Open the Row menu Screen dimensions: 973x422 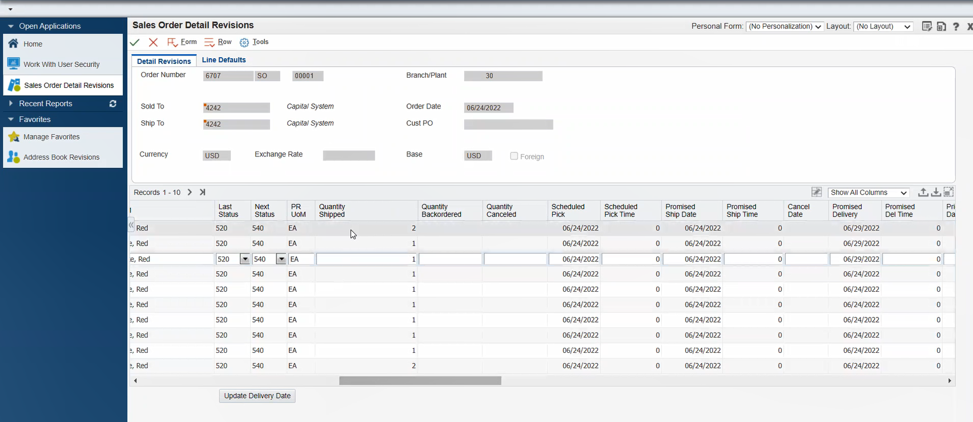[218, 42]
